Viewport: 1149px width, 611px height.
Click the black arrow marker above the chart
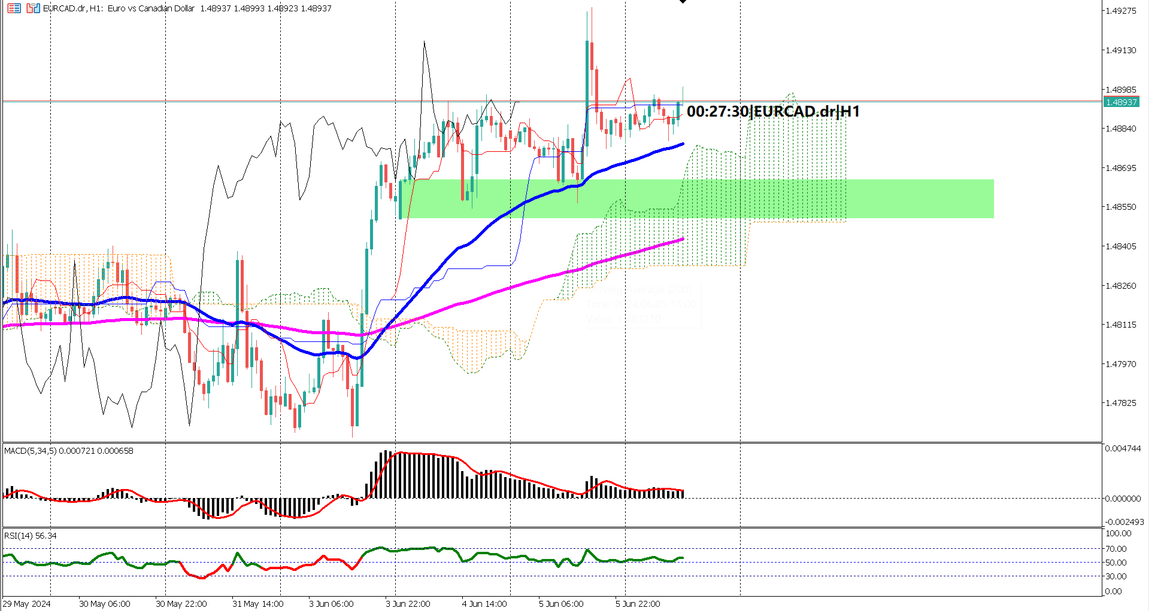683,3
